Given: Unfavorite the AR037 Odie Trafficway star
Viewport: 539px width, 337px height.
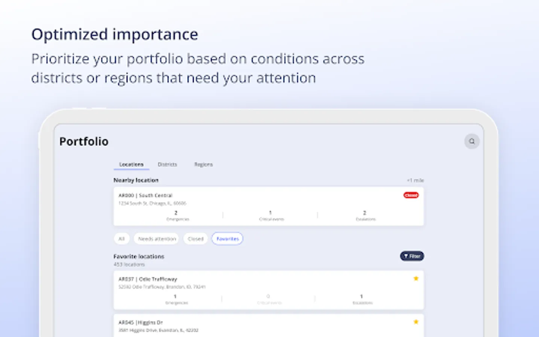Looking at the screenshot, I should tap(416, 278).
